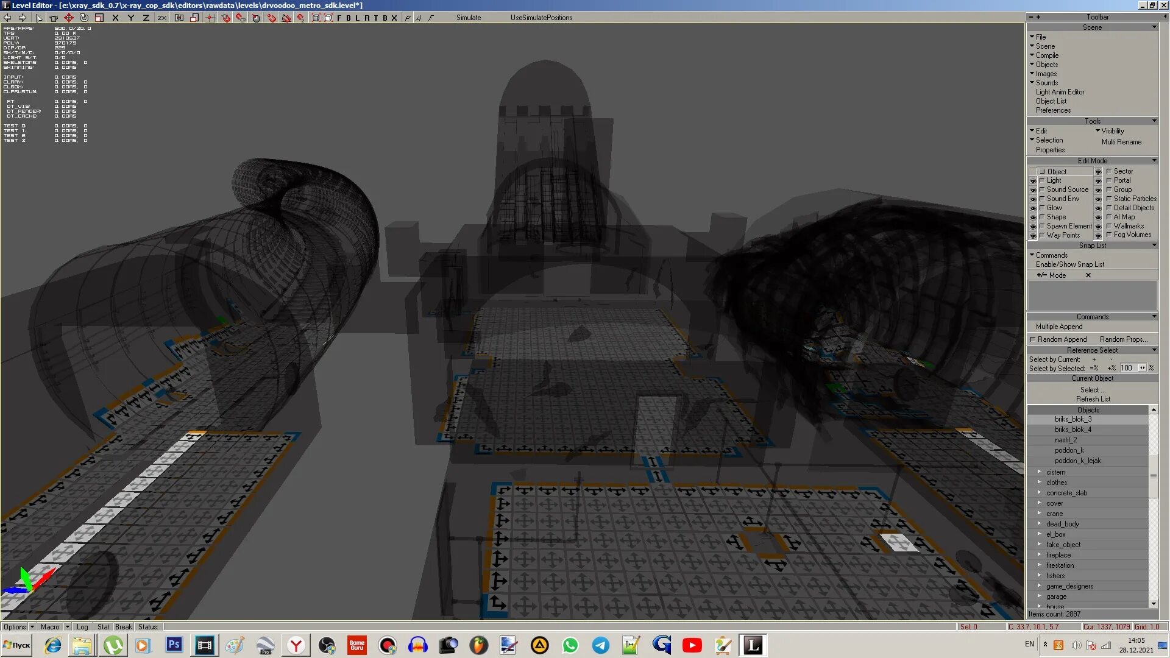Viewport: 1170px width, 658px height.
Task: Click the undo arrow toolbar icon
Action: tap(8, 18)
